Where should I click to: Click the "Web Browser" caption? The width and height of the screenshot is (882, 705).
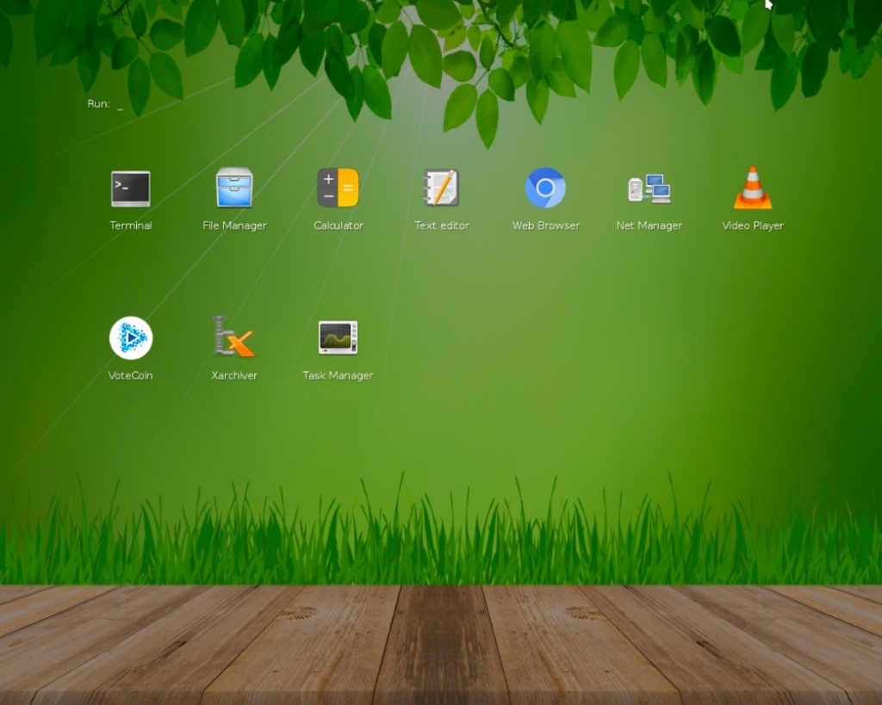coord(545,226)
